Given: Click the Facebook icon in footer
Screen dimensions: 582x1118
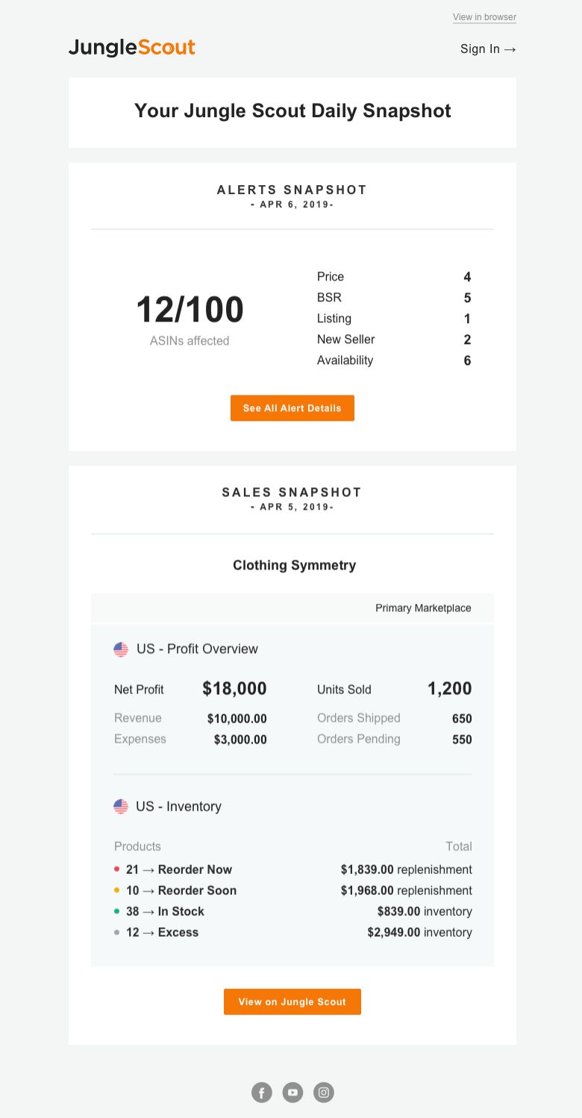Looking at the screenshot, I should coord(262,1093).
